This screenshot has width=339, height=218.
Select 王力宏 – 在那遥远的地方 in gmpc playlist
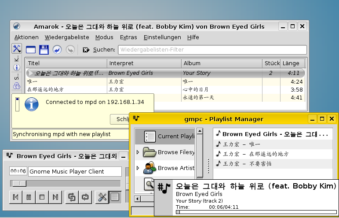[x=273, y=154]
